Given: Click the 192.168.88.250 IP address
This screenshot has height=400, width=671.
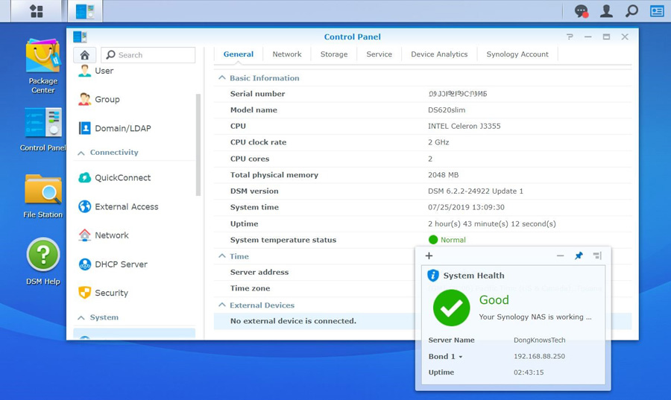Looking at the screenshot, I should coord(539,356).
